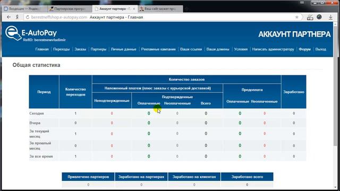The width and height of the screenshot is (340, 191).
Task: Open the 'Условия' menu link
Action: tap(241, 49)
